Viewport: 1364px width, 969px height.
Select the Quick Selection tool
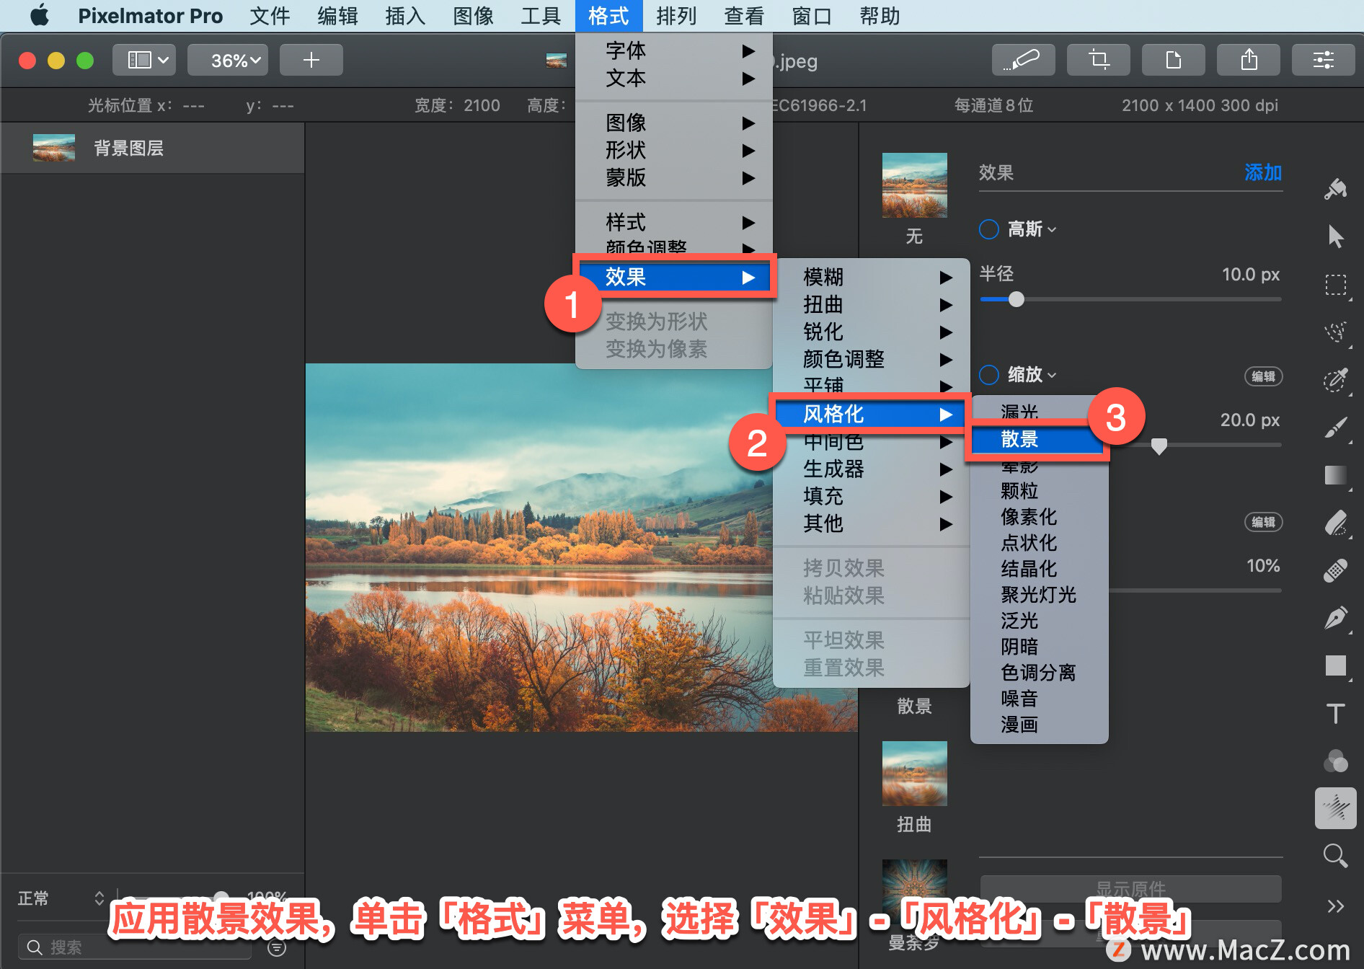pos(1335,332)
